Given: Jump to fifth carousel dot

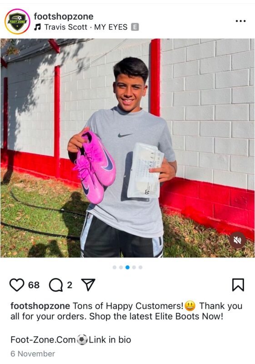Looking at the screenshot, I should coord(140,268).
